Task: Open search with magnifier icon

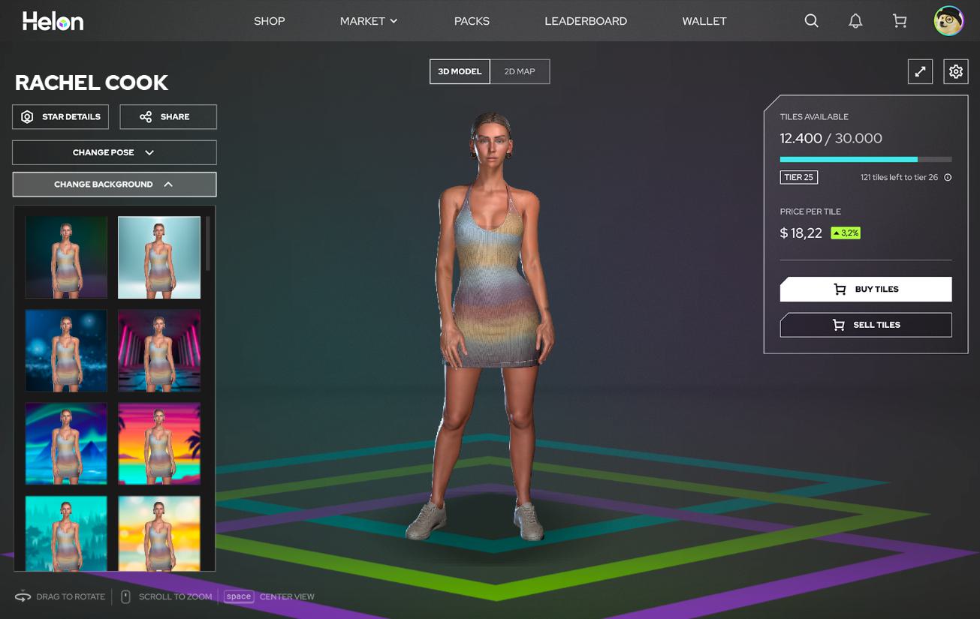Action: pyautogui.click(x=811, y=21)
